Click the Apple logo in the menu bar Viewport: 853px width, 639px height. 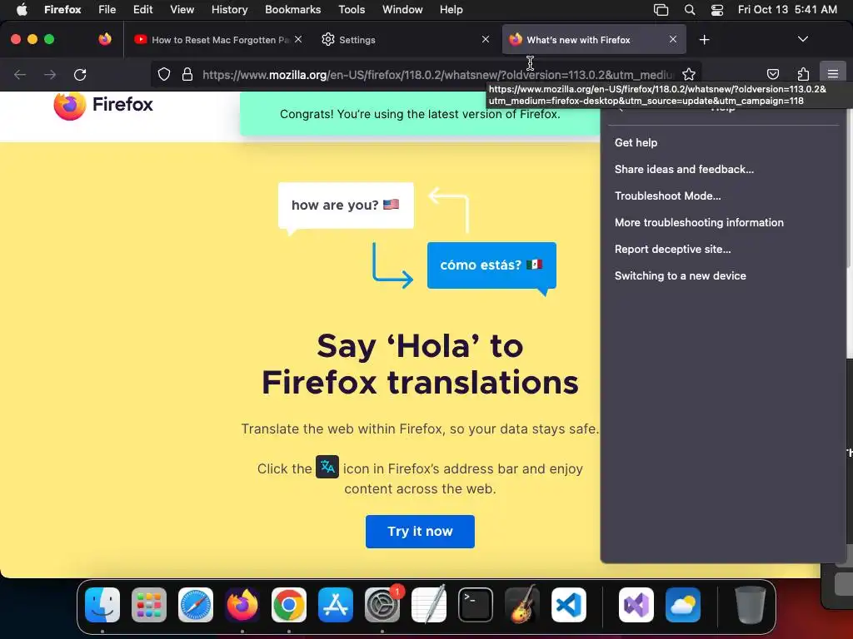pyautogui.click(x=22, y=9)
